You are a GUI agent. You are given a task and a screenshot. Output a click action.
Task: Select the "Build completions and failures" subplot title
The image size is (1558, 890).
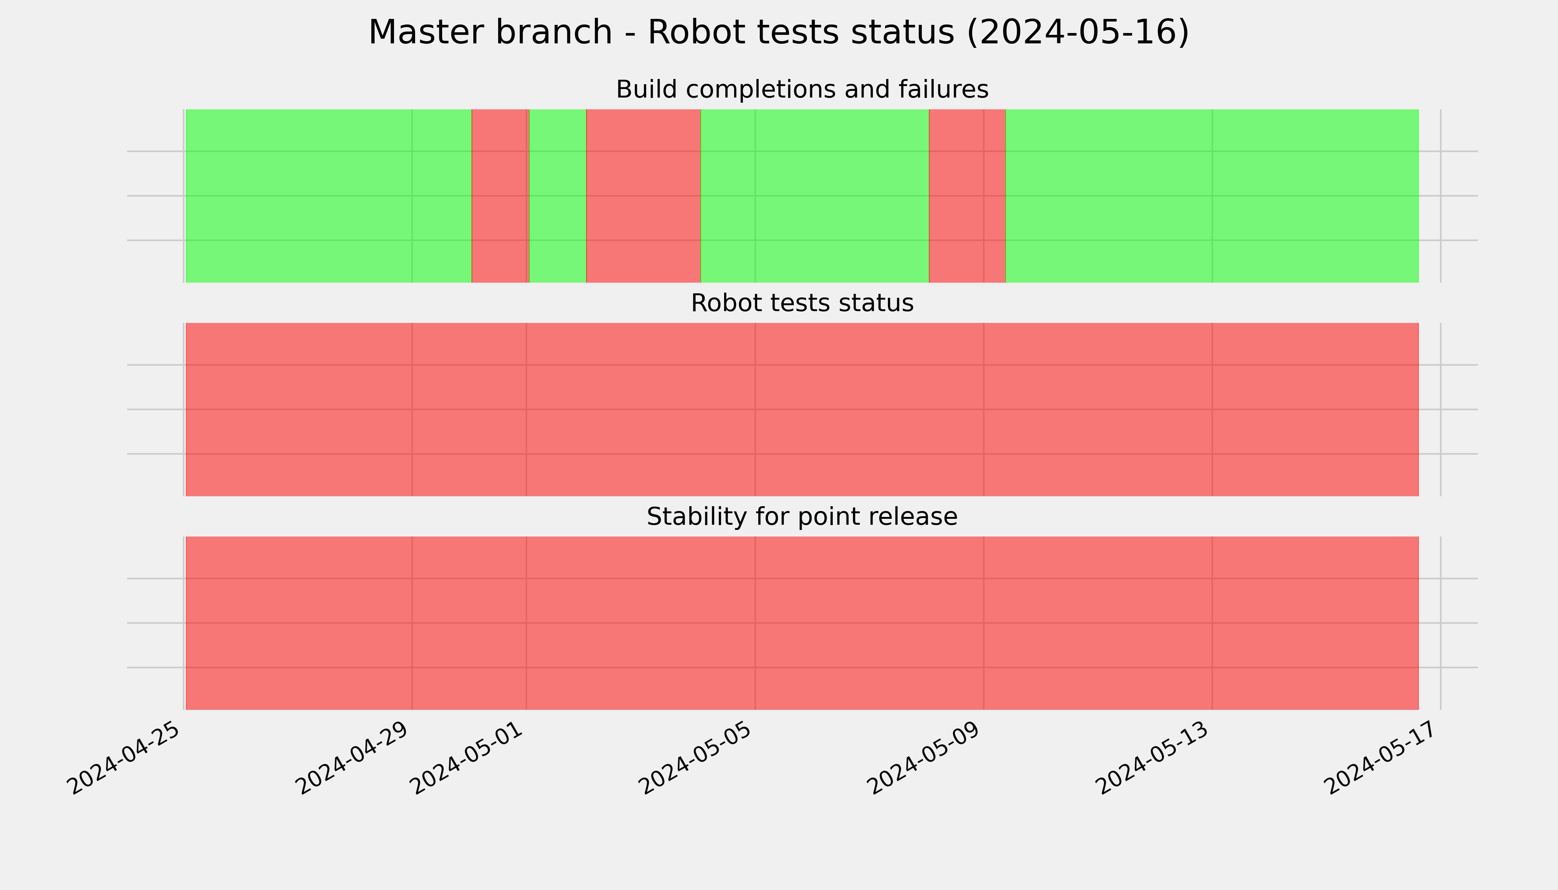(802, 89)
